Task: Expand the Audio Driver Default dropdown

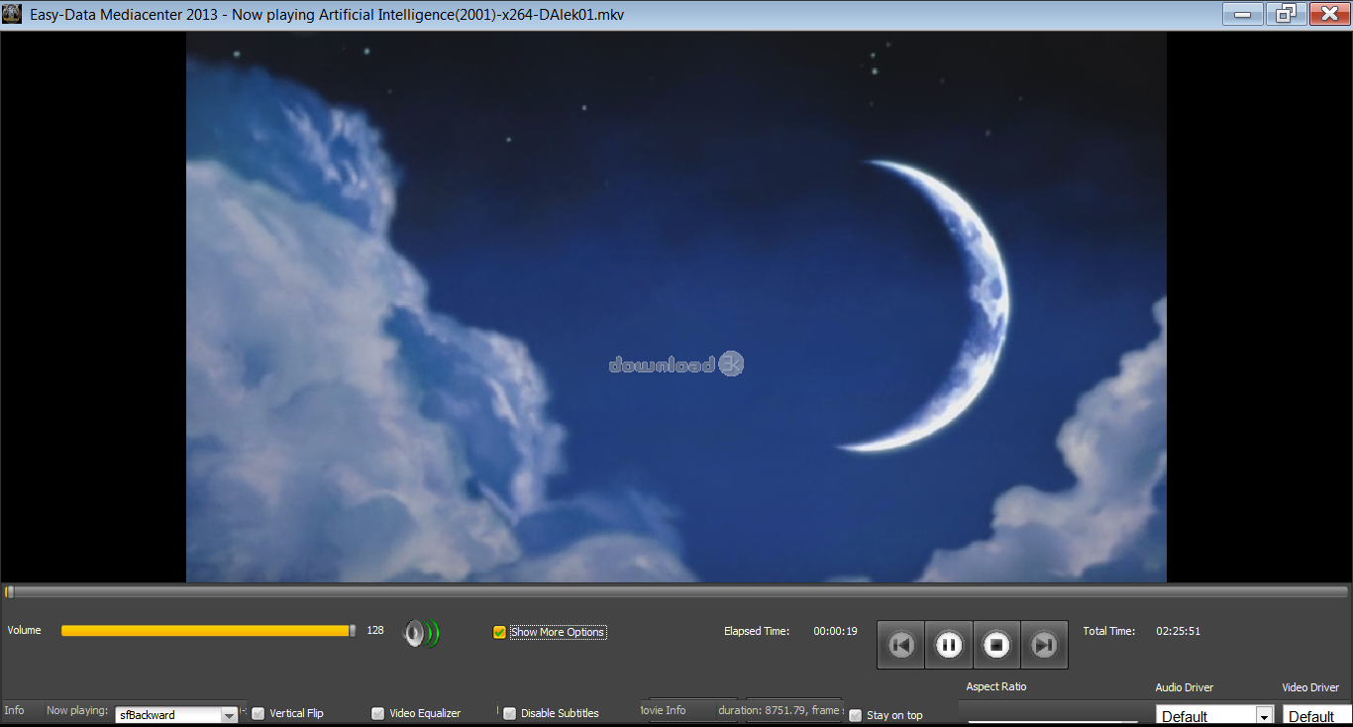Action: pos(1264,716)
